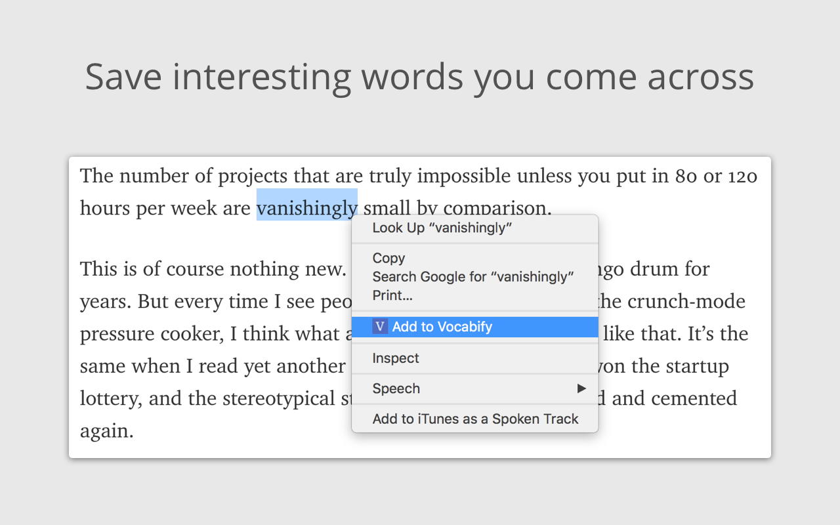
Task: Click the highlighted word "vanishingly"
Action: click(306, 207)
